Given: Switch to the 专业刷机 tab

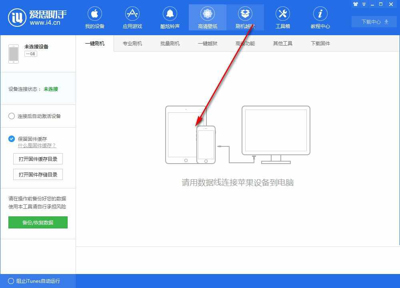Looking at the screenshot, I should tap(132, 44).
